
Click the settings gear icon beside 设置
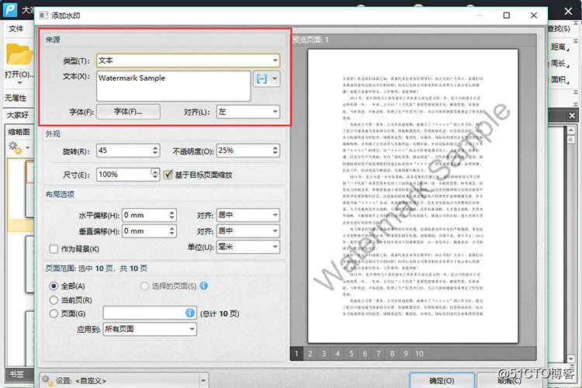coord(47,380)
